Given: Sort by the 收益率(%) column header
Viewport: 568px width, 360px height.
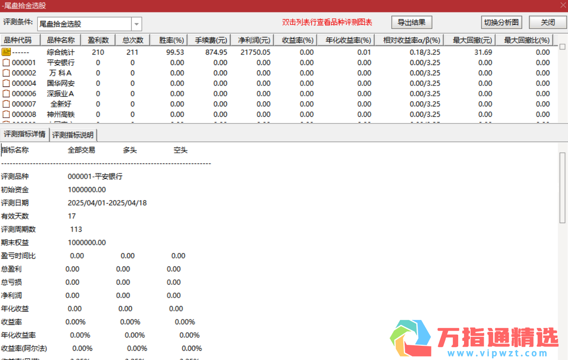Looking at the screenshot, I should point(296,40).
